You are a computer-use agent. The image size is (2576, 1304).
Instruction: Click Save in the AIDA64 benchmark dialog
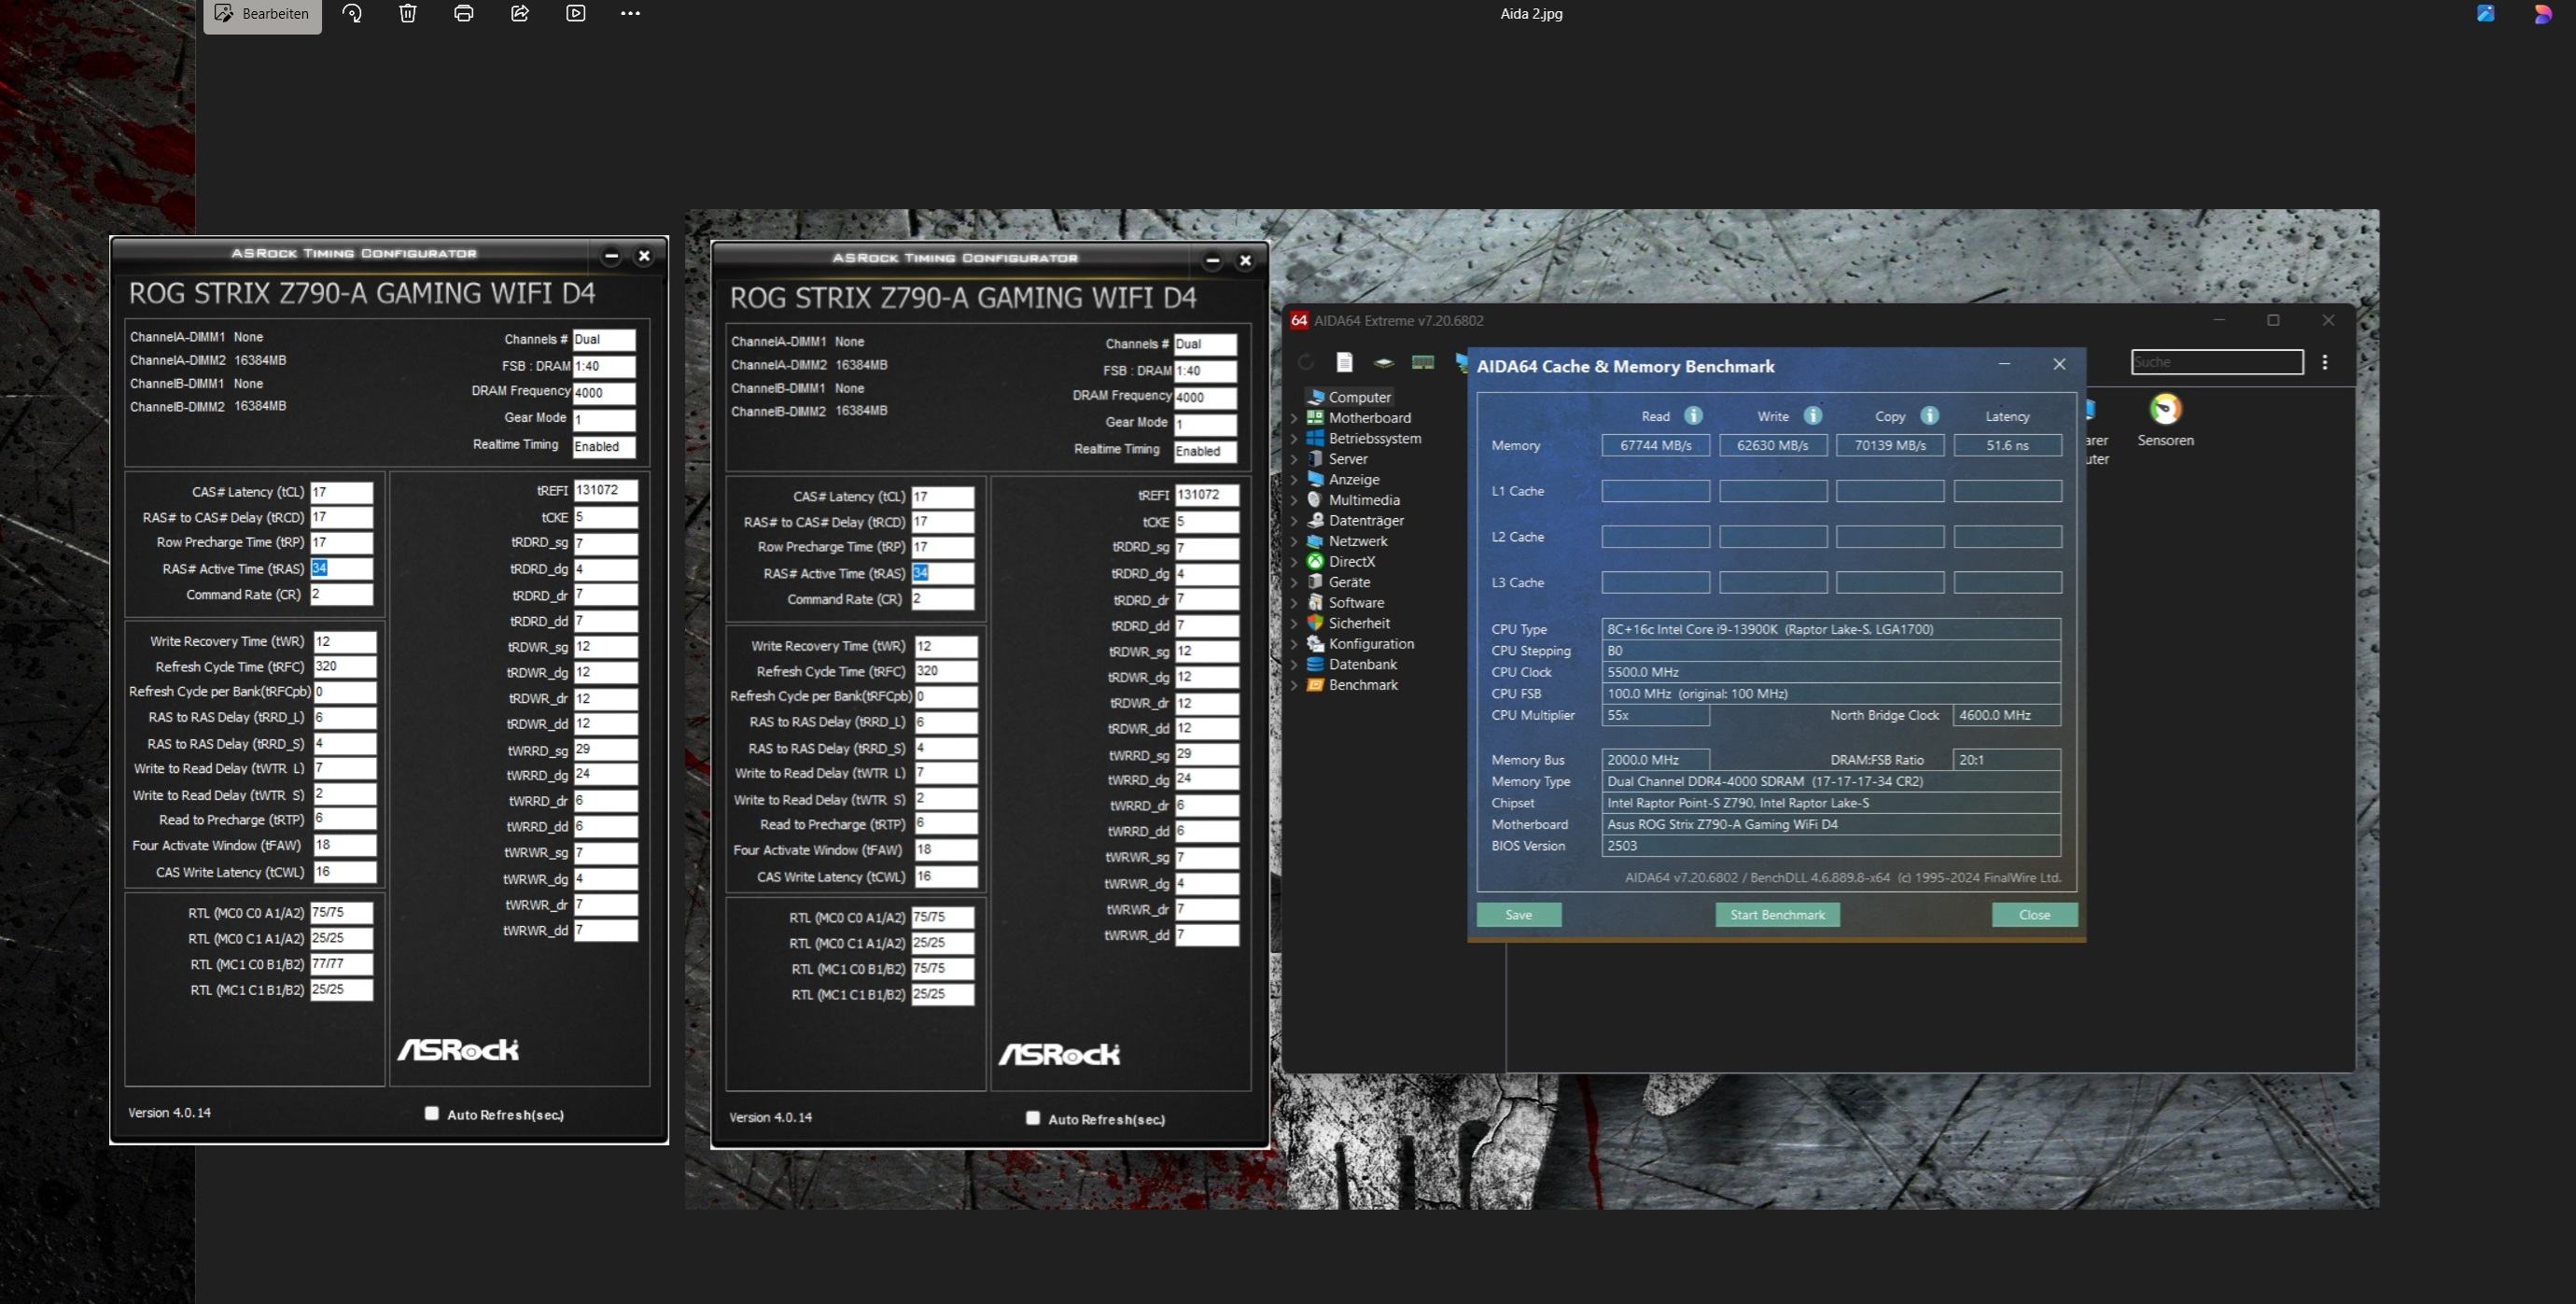1518,915
